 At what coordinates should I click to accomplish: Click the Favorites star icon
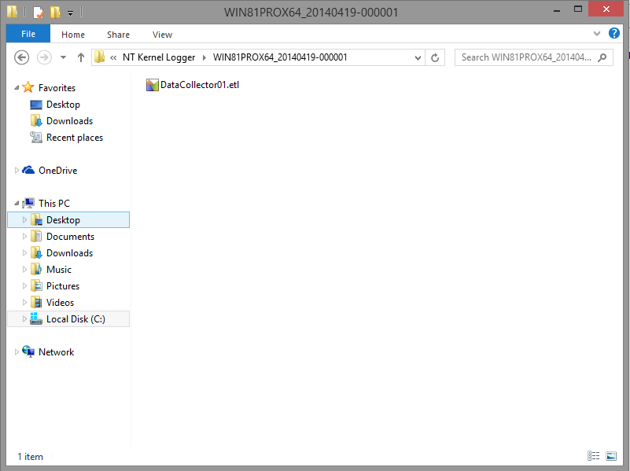28,87
